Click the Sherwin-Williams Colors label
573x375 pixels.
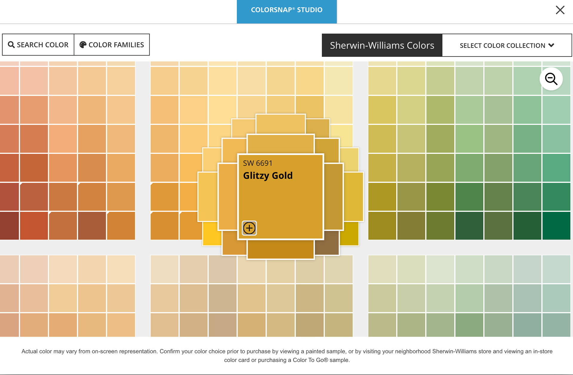(x=382, y=45)
